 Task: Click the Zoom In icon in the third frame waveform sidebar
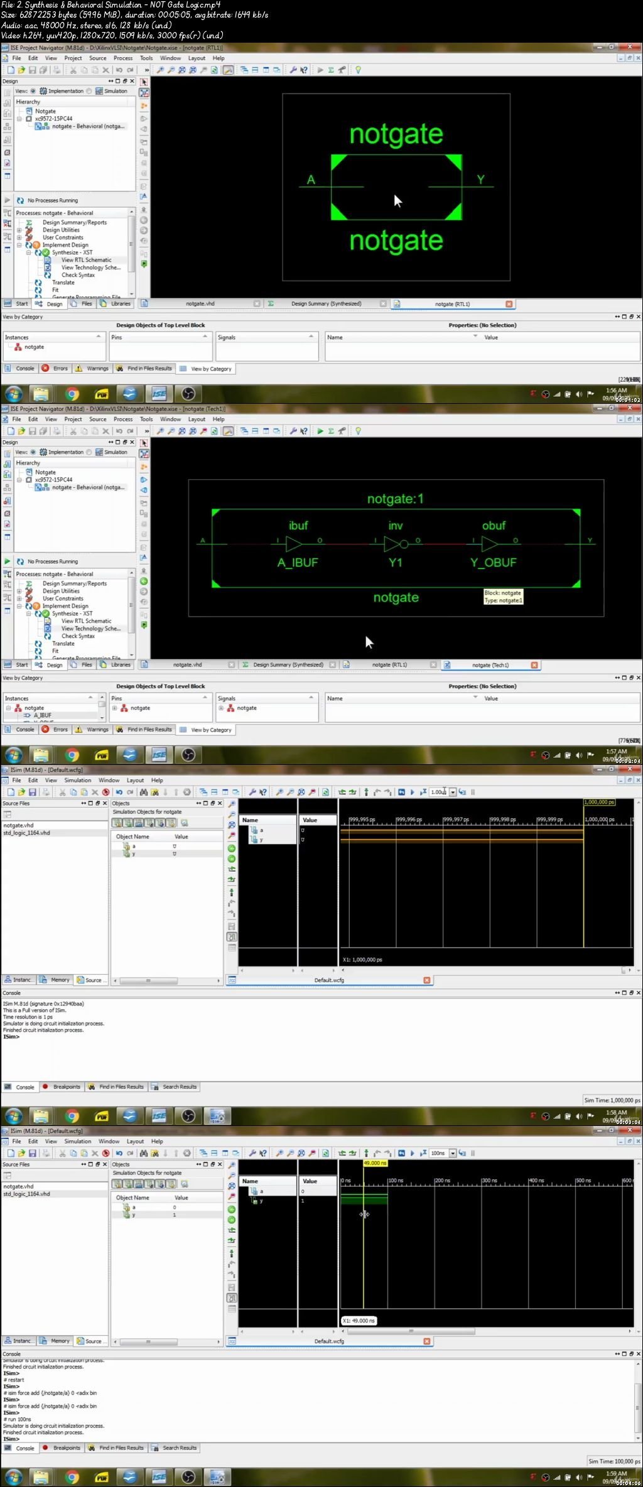point(232,804)
